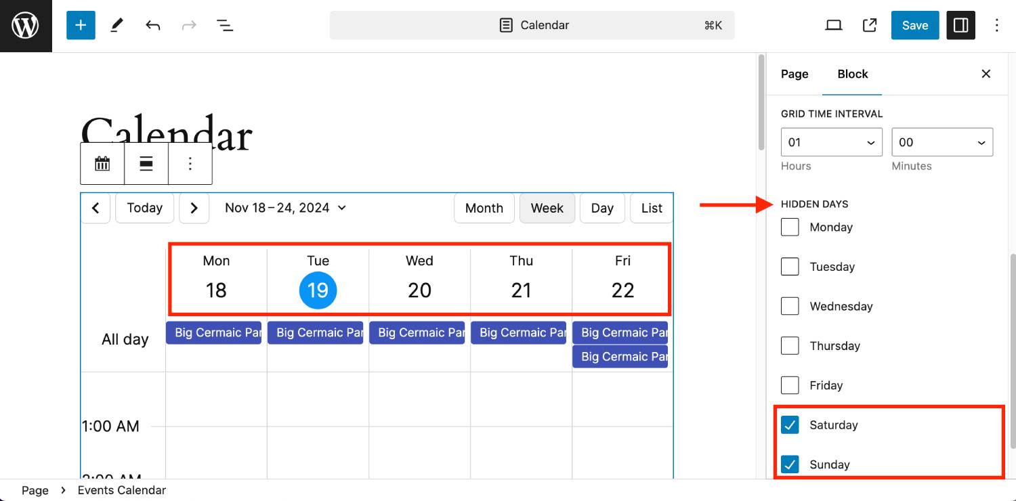Select the pencil Tools icon
1016x501 pixels.
click(117, 25)
